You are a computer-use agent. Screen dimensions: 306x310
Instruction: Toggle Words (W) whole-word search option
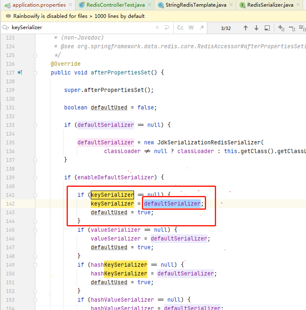[191, 28]
